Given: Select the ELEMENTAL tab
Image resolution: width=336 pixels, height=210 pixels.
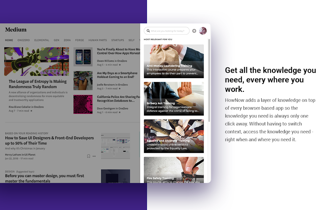Looking at the screenshot, I should [42, 40].
